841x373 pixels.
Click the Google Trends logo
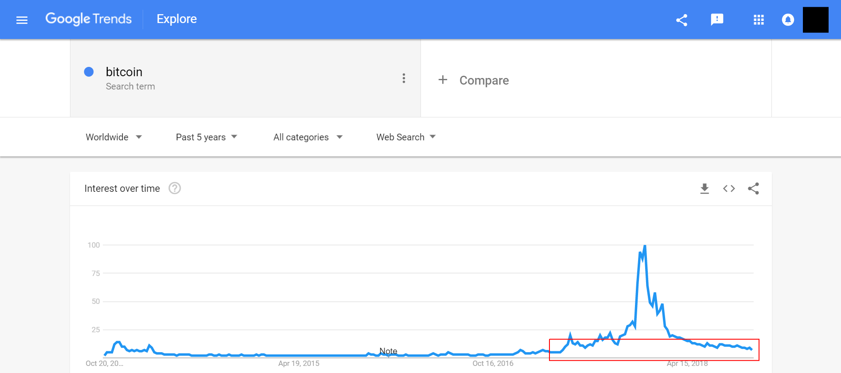[89, 19]
